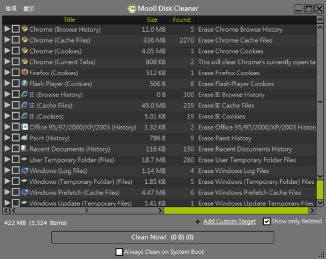326x259 pixels.
Task: Click the drive icon for Windows (Temporary Folder)
Action: coord(25,181)
